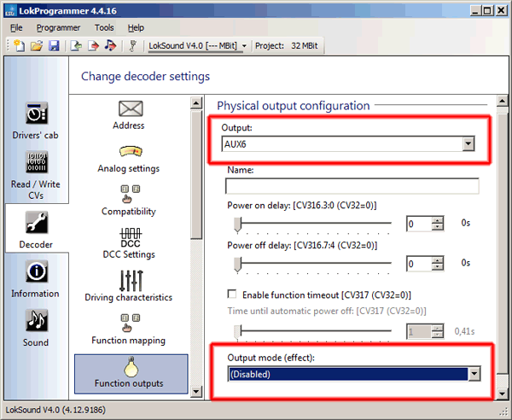Viewport: 512px width, 420px height.
Task: Open Address settings
Action: (x=129, y=115)
